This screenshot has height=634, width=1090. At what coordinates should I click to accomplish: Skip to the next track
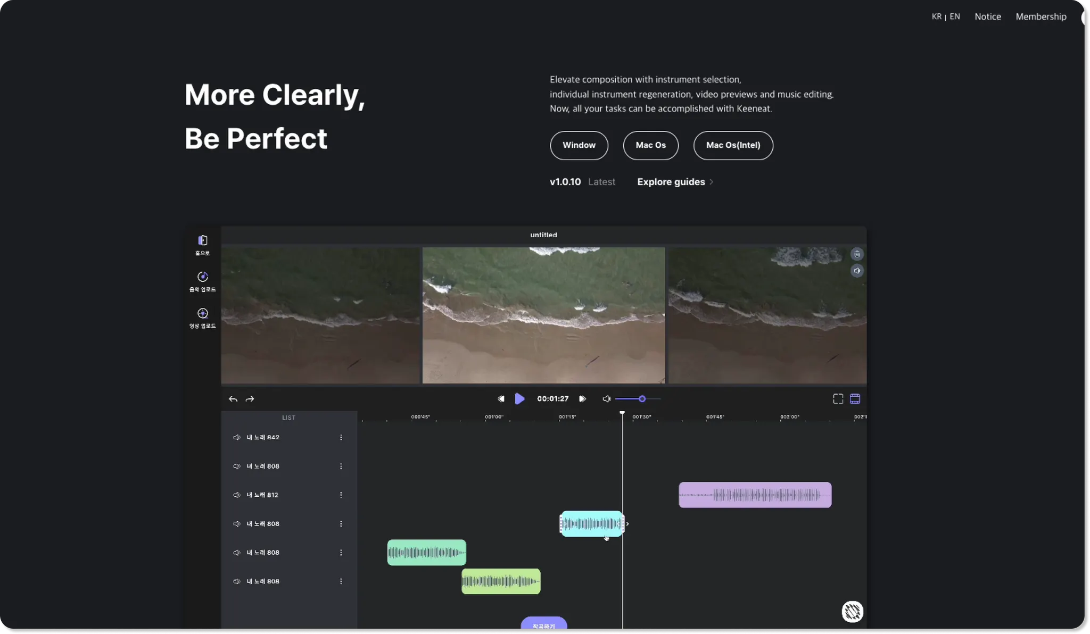pos(582,399)
